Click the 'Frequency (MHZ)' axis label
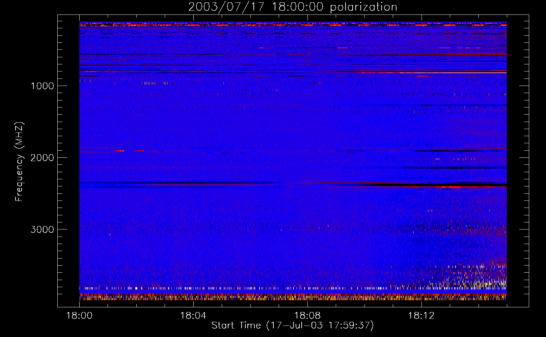 pos(19,162)
